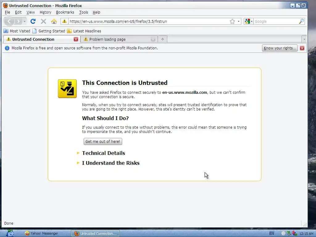
Task: Open the Getting Started bookmark
Action: click(49, 31)
